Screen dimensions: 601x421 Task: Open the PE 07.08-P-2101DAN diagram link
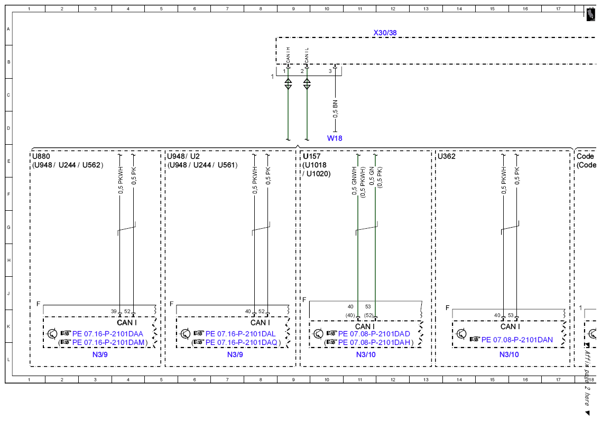click(517, 340)
